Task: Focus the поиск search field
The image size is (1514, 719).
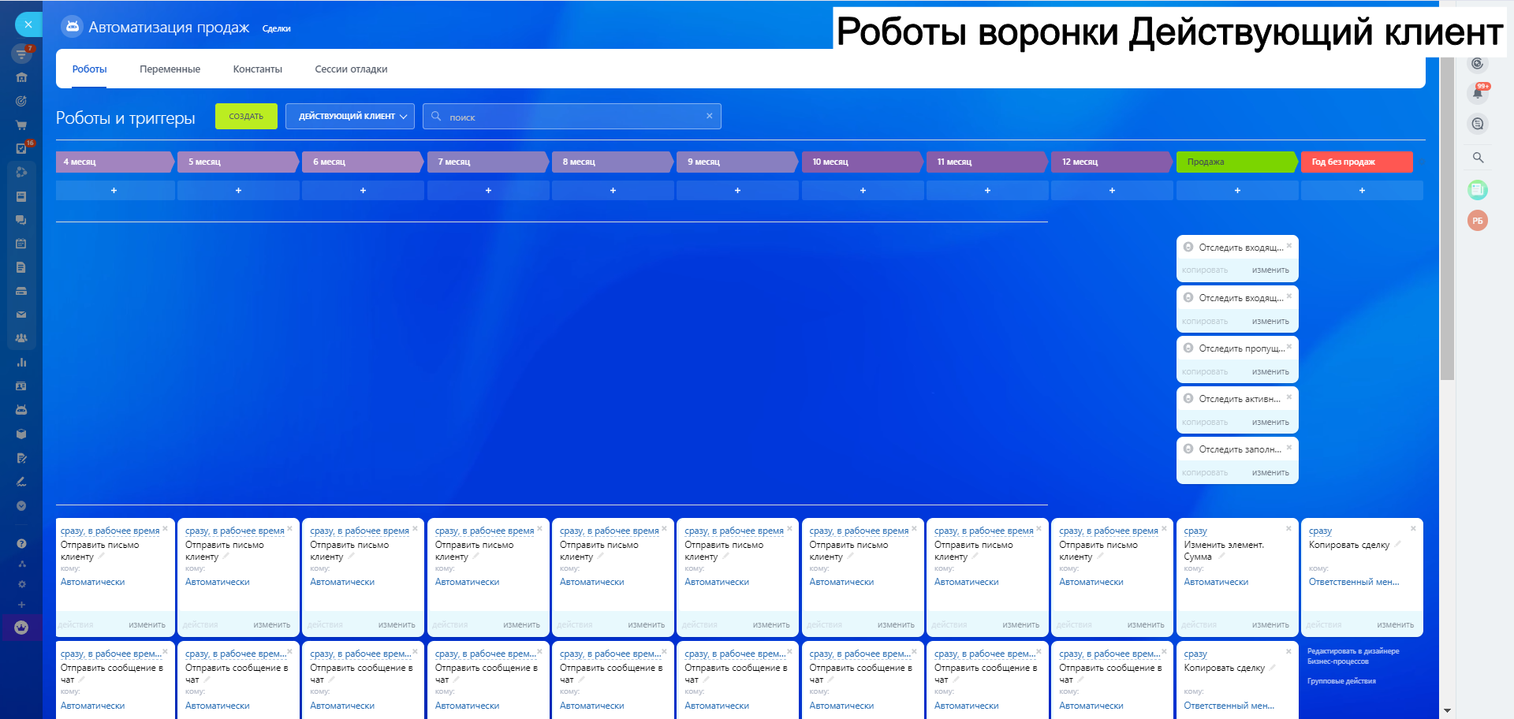Action: 572,117
